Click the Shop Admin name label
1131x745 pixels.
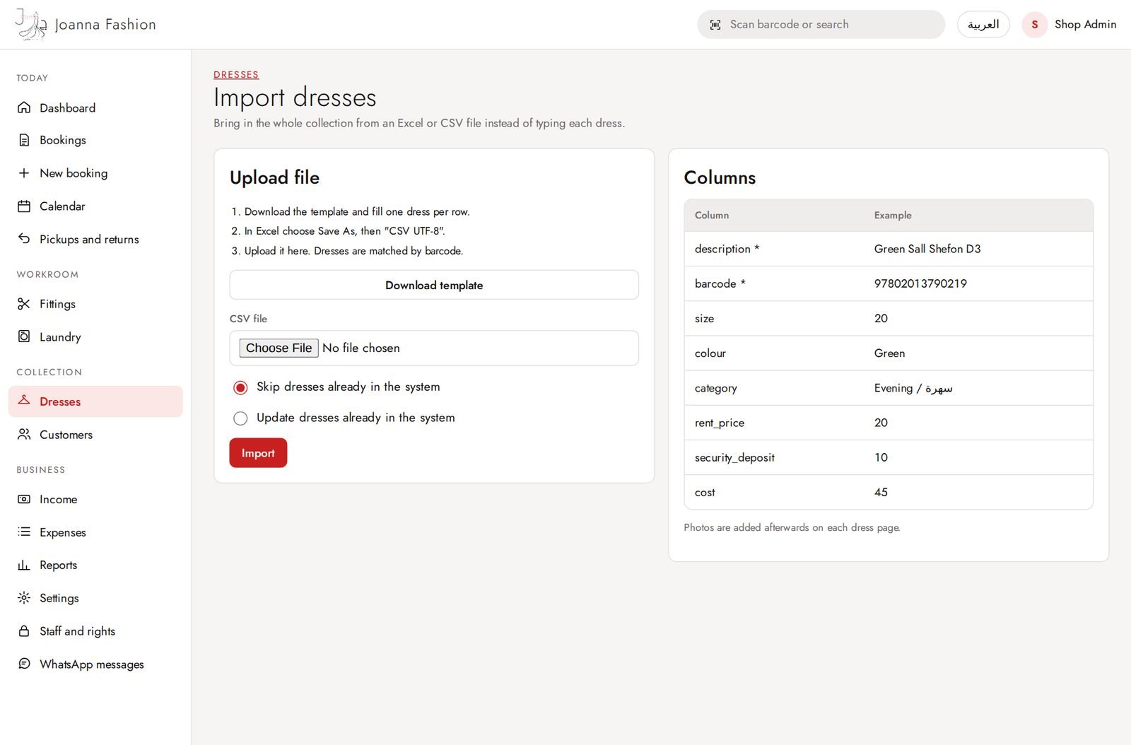tap(1085, 24)
